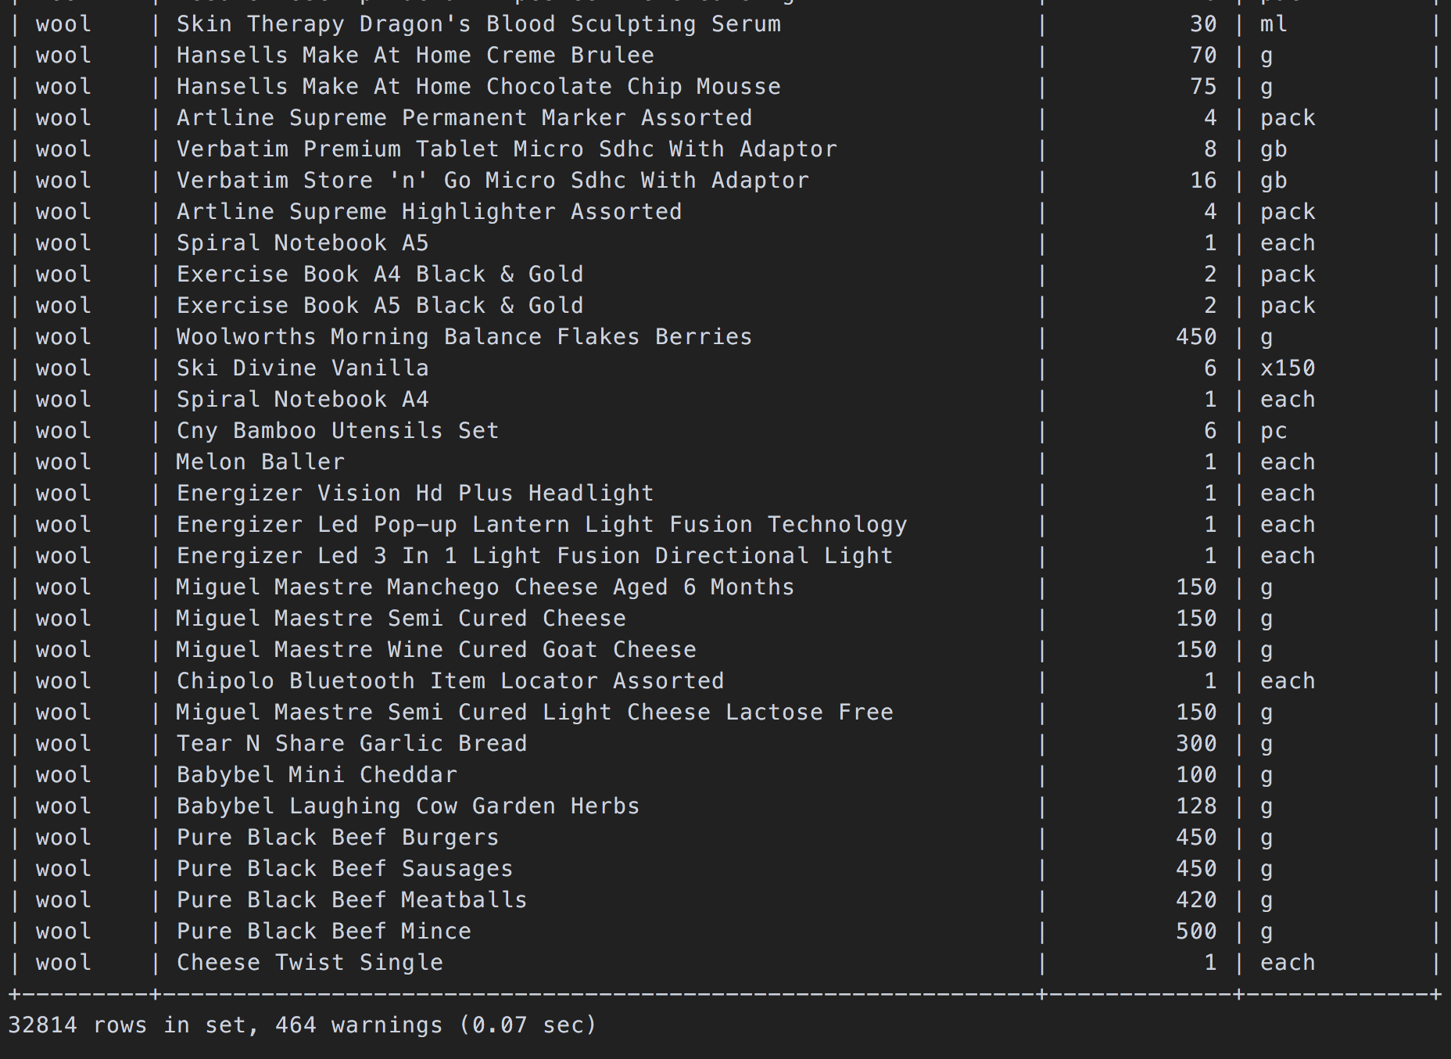Viewport: 1451px width, 1059px height.
Task: Select 'Miguel Maestre Wine Cured Goat Cheese'
Action: point(436,650)
